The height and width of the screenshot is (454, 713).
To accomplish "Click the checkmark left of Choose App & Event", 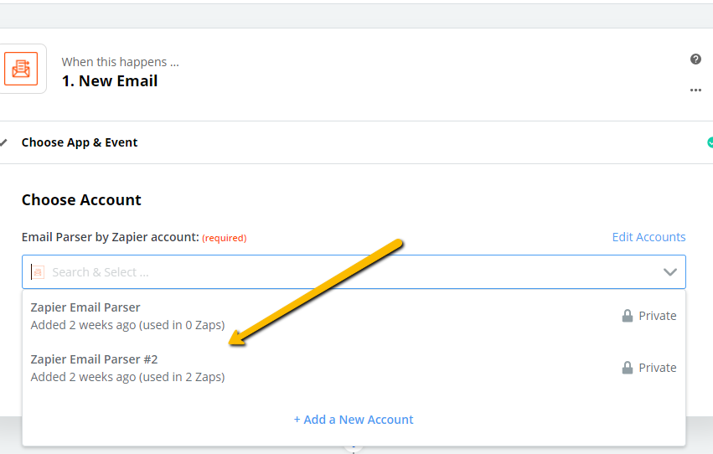I will point(4,142).
